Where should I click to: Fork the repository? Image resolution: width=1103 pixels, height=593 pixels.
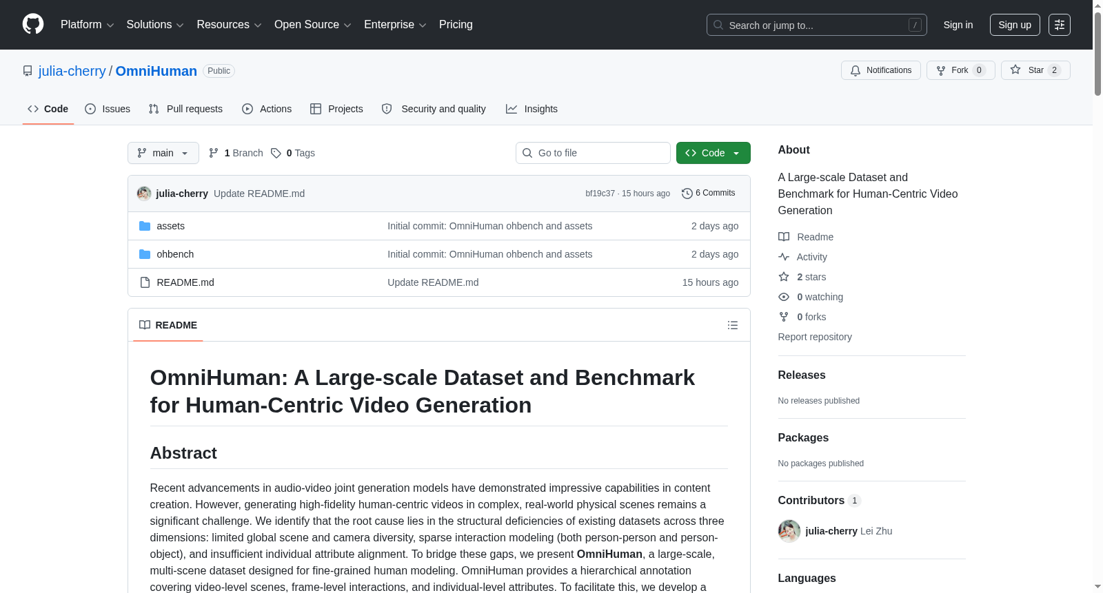click(x=961, y=70)
